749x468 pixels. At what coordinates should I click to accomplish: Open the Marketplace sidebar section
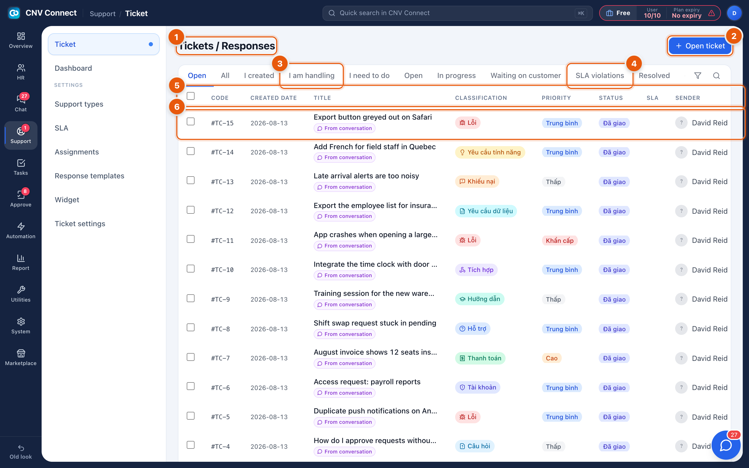click(21, 357)
